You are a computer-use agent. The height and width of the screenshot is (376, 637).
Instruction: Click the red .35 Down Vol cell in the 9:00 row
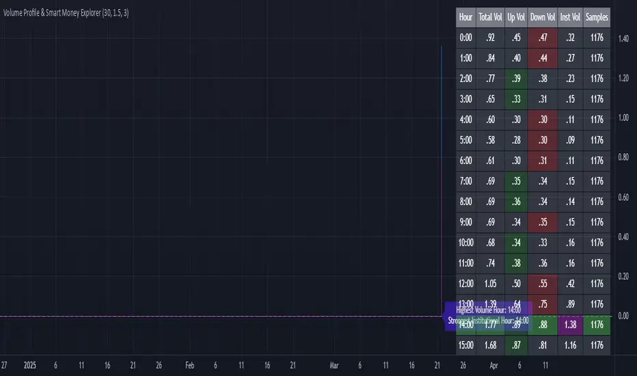click(543, 222)
